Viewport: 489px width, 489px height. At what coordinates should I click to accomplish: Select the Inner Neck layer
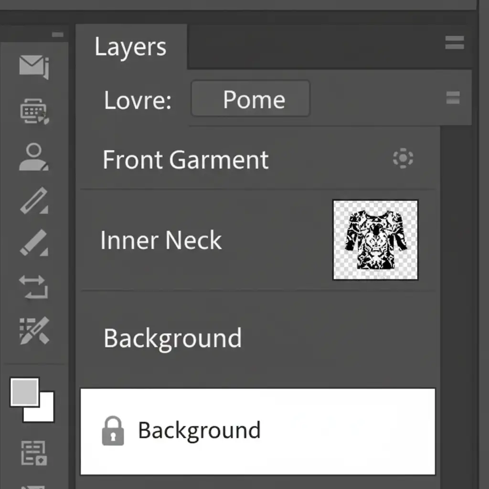point(161,240)
